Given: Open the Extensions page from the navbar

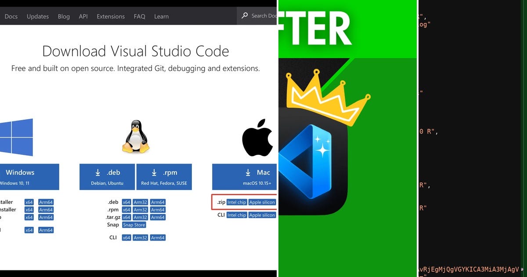Looking at the screenshot, I should pyautogui.click(x=110, y=16).
